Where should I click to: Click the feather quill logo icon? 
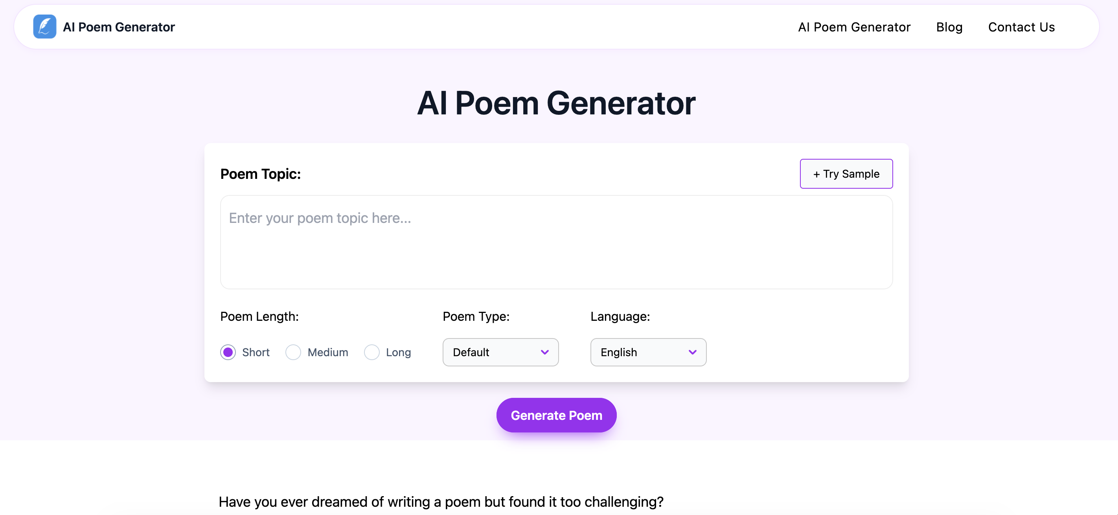point(44,27)
